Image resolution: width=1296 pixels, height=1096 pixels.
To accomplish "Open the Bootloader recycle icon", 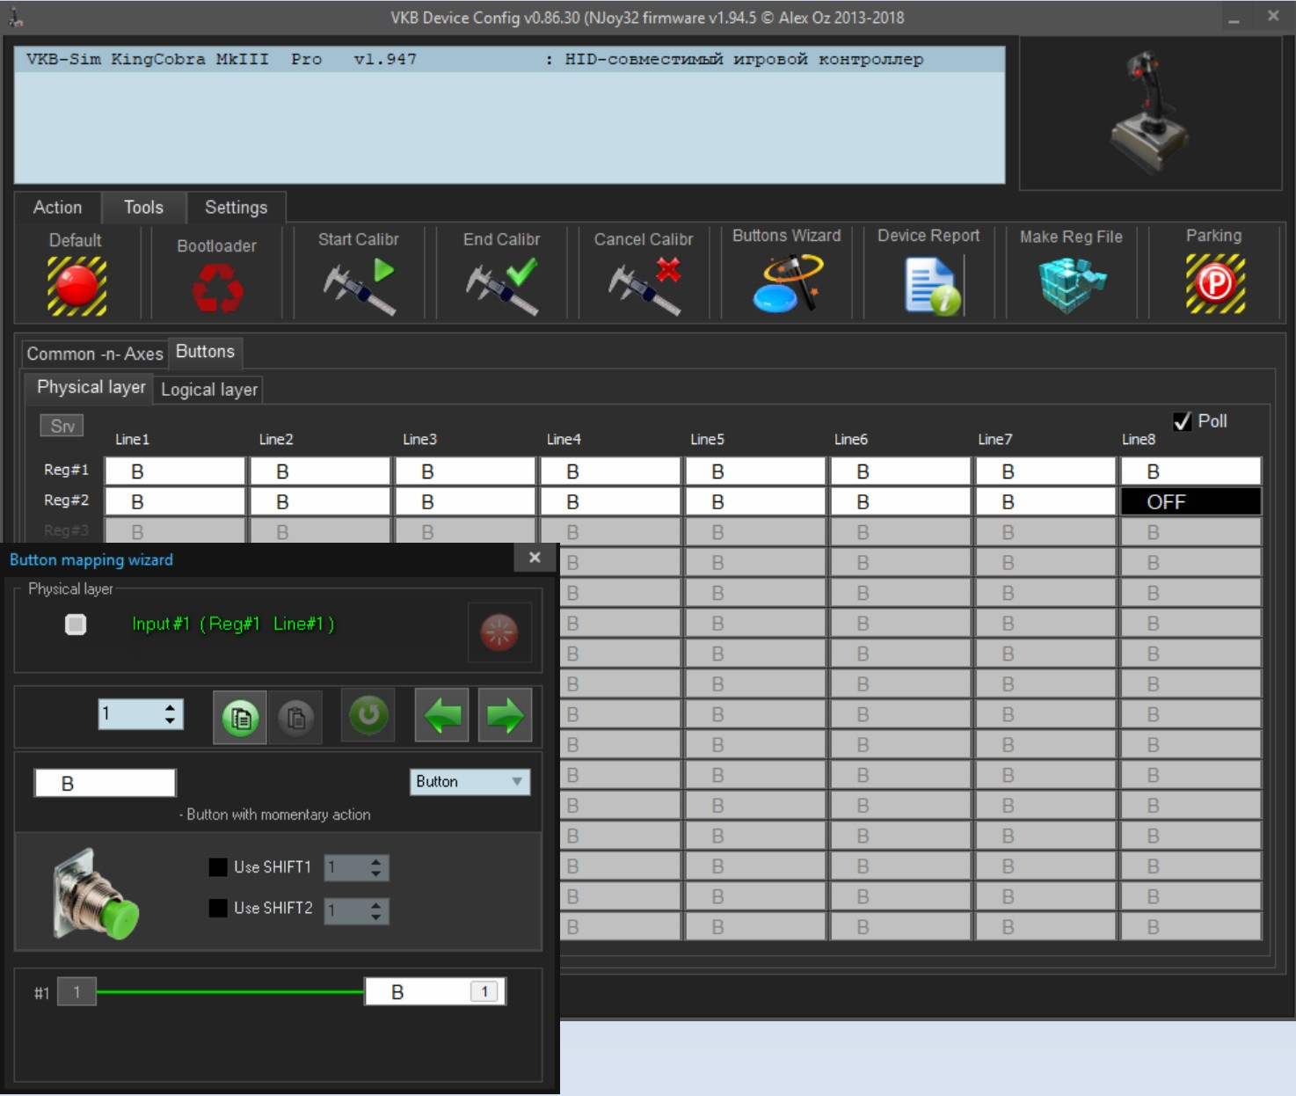I will tap(217, 289).
